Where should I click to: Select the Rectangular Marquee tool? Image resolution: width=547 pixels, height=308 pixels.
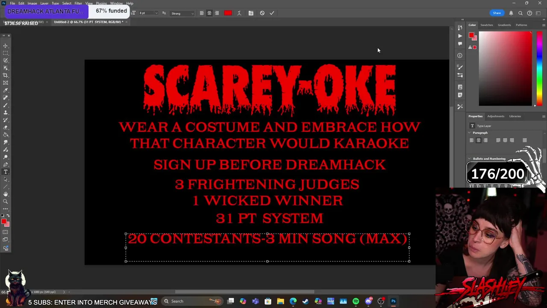pyautogui.click(x=6, y=53)
